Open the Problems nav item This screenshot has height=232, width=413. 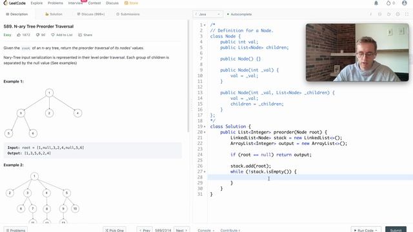[55, 3]
